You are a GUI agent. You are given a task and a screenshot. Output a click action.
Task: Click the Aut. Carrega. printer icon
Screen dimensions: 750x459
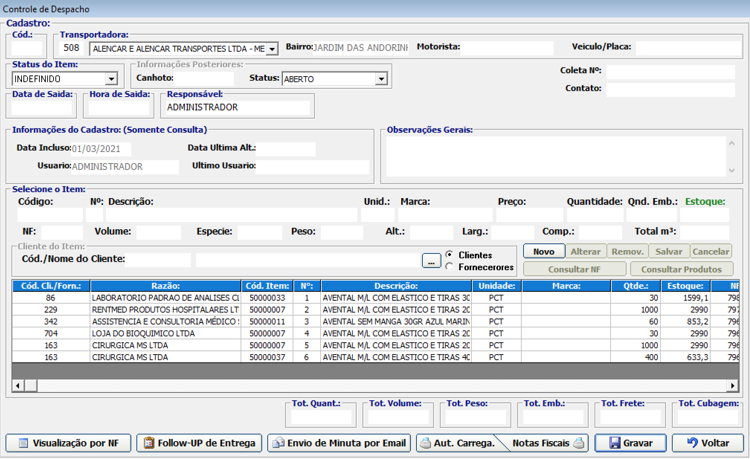tap(425, 443)
